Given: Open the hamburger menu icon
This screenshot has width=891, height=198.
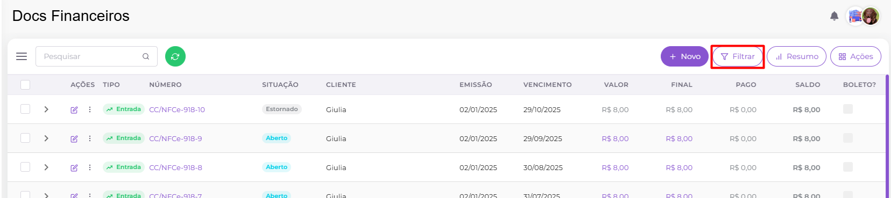Looking at the screenshot, I should [x=22, y=56].
